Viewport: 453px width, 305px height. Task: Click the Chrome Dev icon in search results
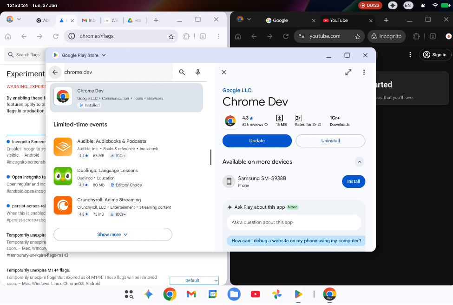tap(63, 96)
